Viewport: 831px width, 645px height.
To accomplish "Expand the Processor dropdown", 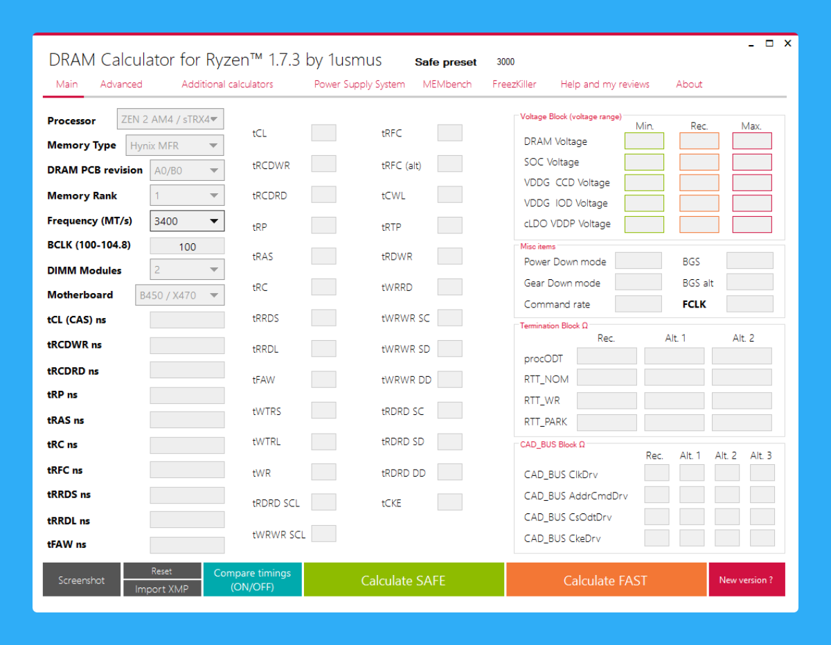I will (170, 119).
